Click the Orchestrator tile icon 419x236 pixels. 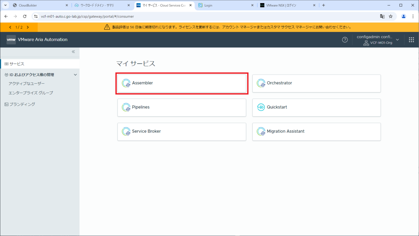(x=261, y=83)
